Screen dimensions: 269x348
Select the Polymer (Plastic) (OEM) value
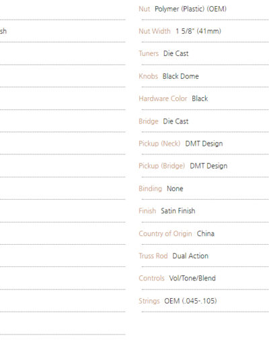click(190, 9)
